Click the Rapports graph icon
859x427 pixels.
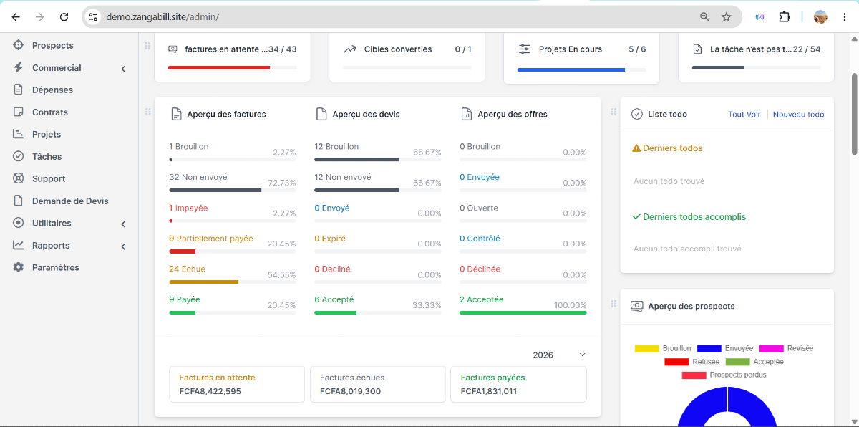[x=19, y=245]
